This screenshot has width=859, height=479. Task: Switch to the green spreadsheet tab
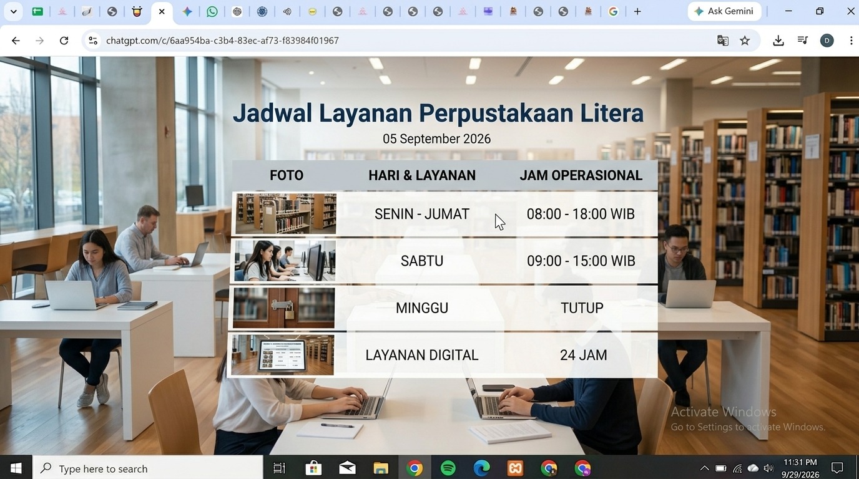37,11
